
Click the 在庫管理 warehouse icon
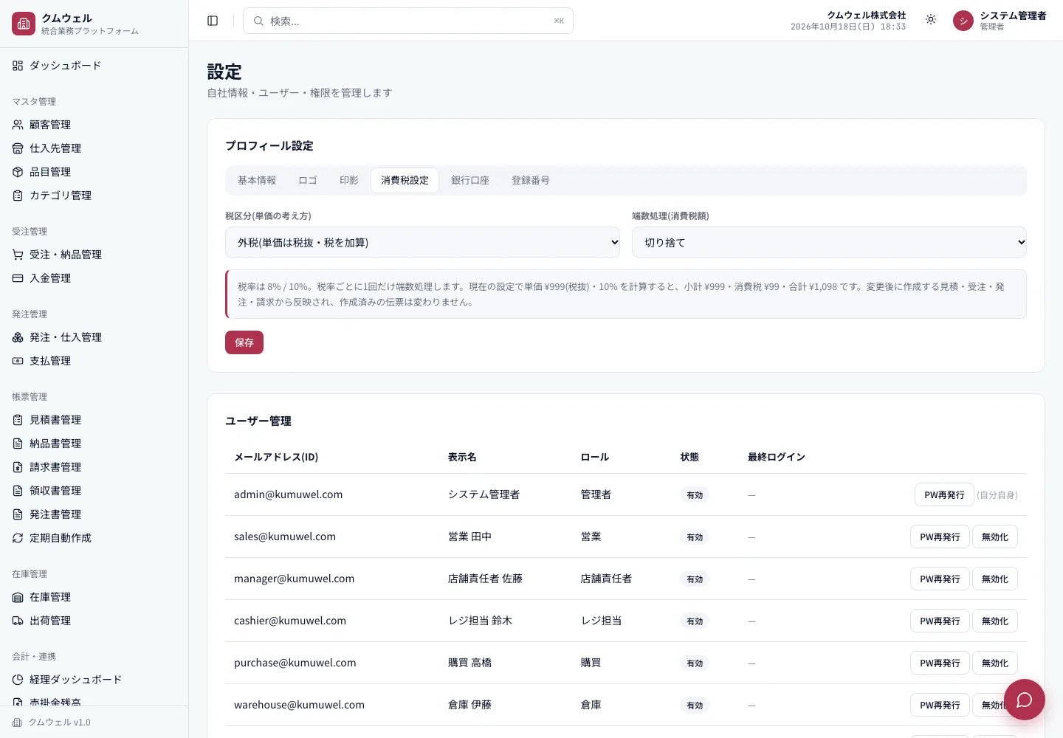[x=18, y=597]
